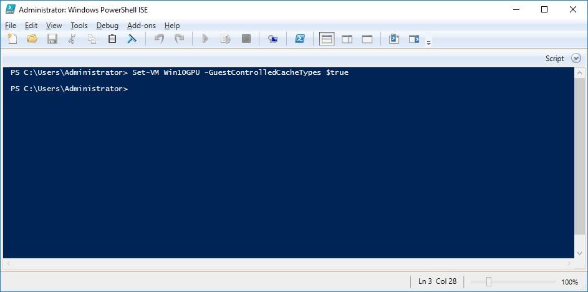
Task: Run the script with green play icon
Action: click(x=205, y=39)
